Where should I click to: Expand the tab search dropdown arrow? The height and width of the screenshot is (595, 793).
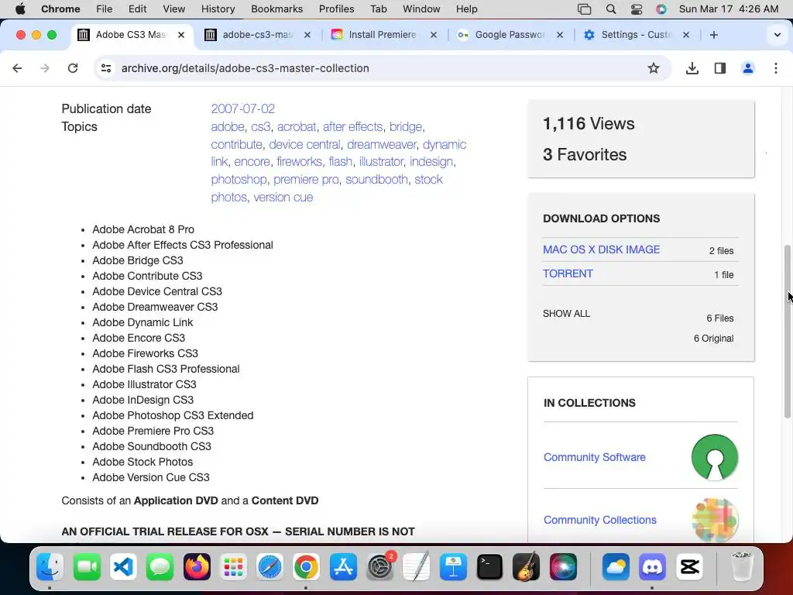778,35
